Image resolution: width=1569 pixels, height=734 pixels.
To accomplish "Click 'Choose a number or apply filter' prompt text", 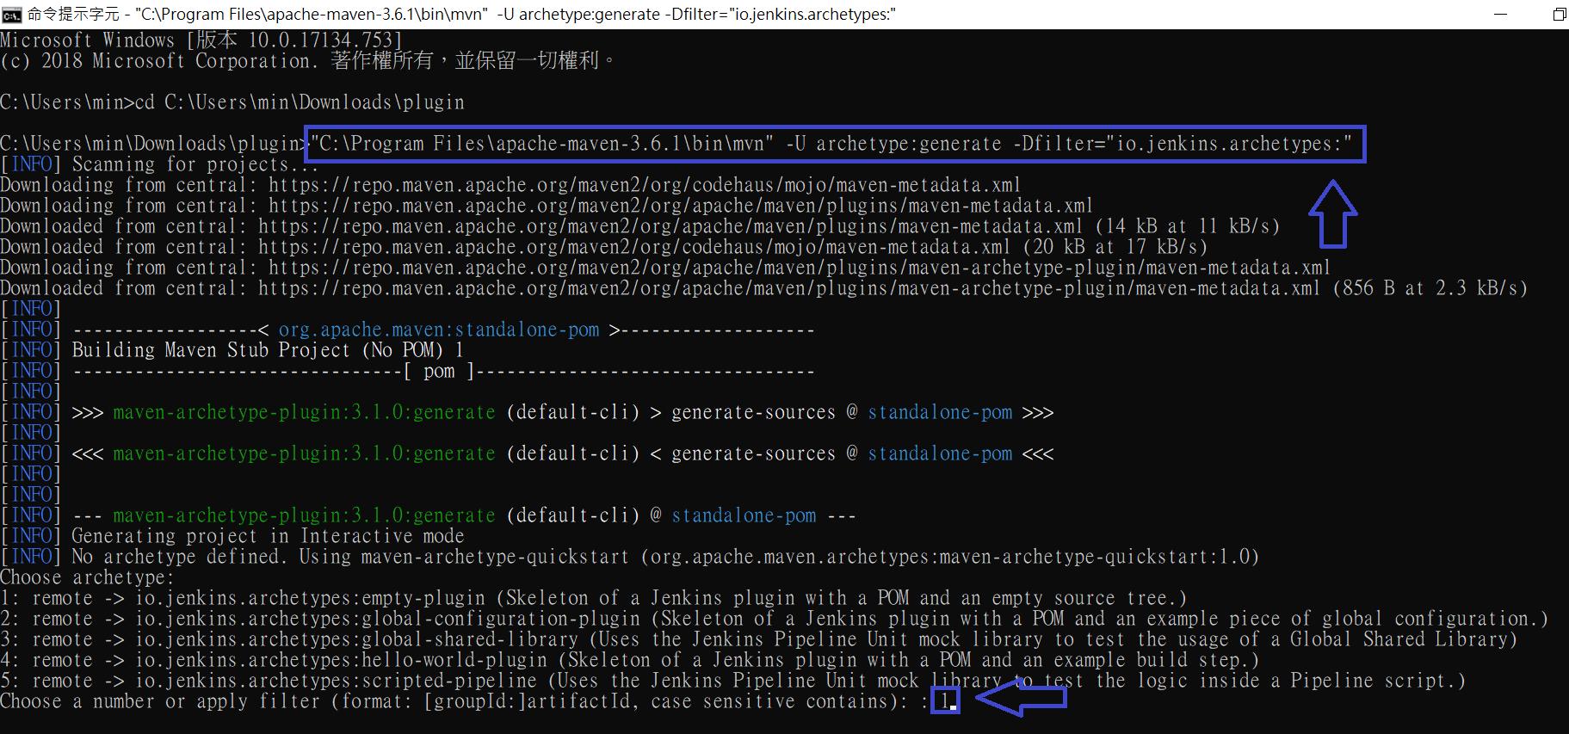I will (x=465, y=701).
